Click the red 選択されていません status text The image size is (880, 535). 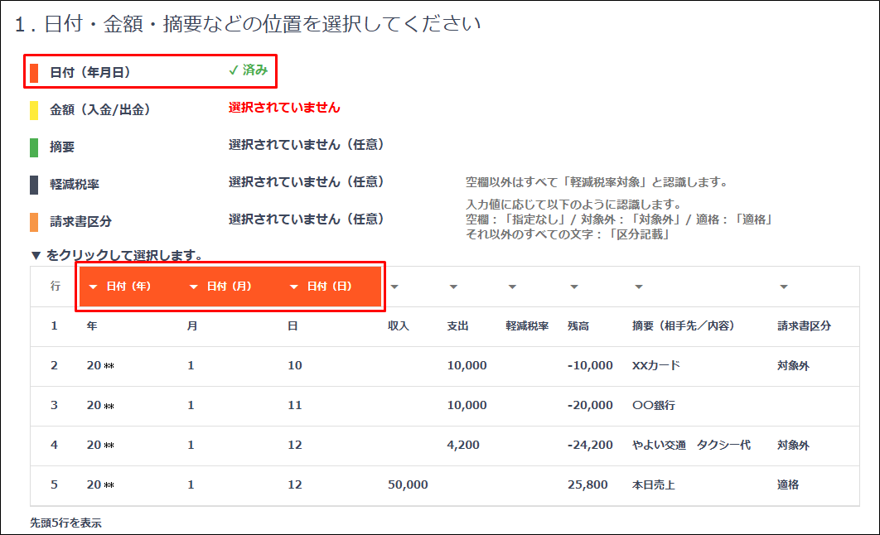tap(284, 108)
